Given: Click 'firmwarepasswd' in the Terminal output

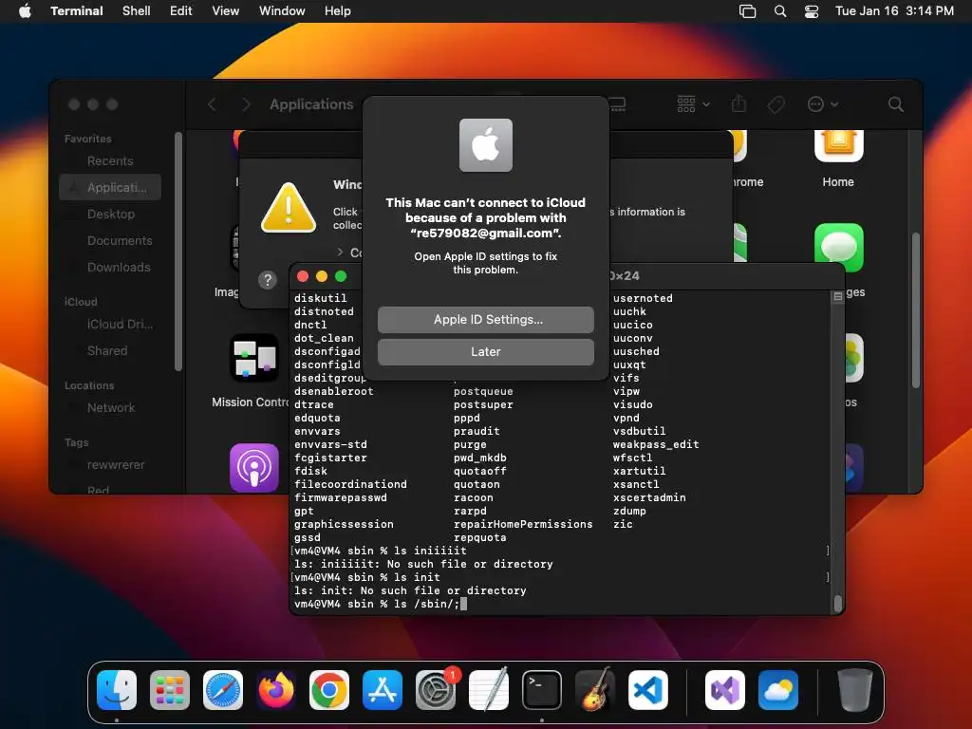Looking at the screenshot, I should pos(341,497).
